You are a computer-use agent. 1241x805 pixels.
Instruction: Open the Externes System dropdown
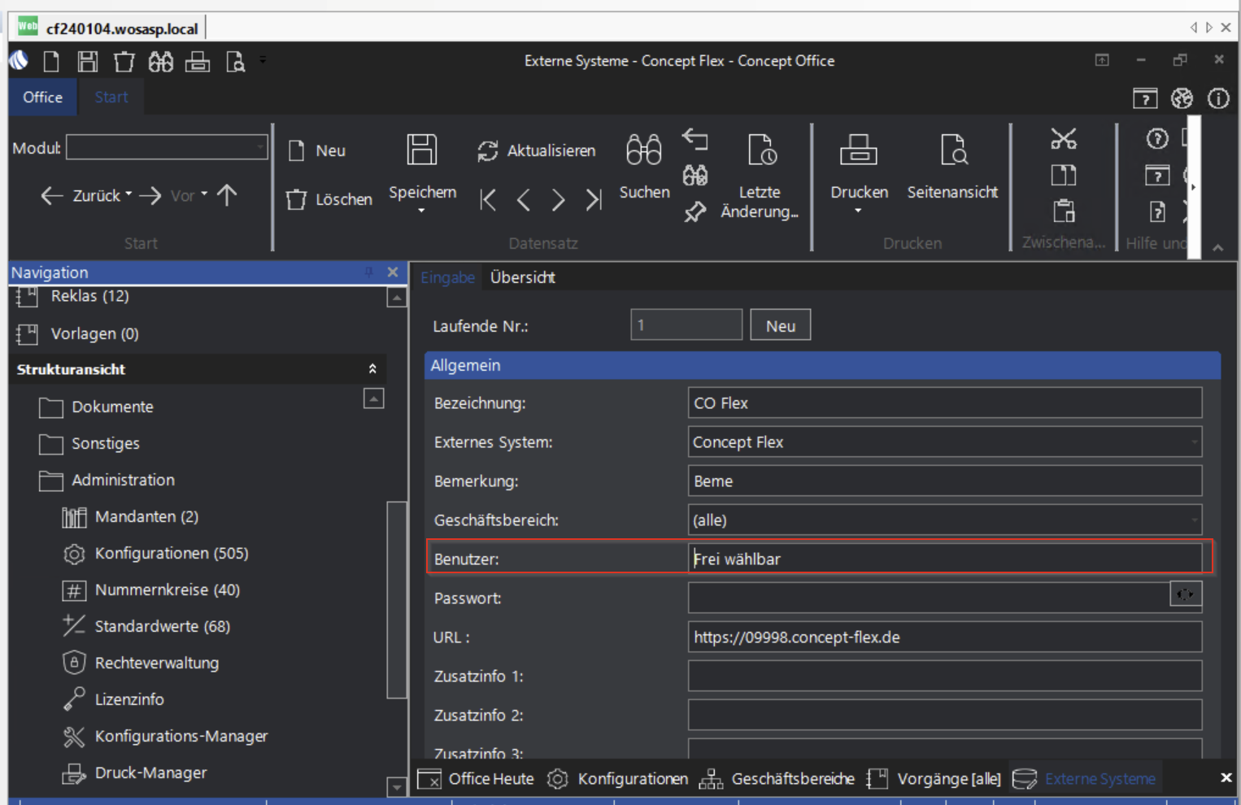[x=1194, y=442]
